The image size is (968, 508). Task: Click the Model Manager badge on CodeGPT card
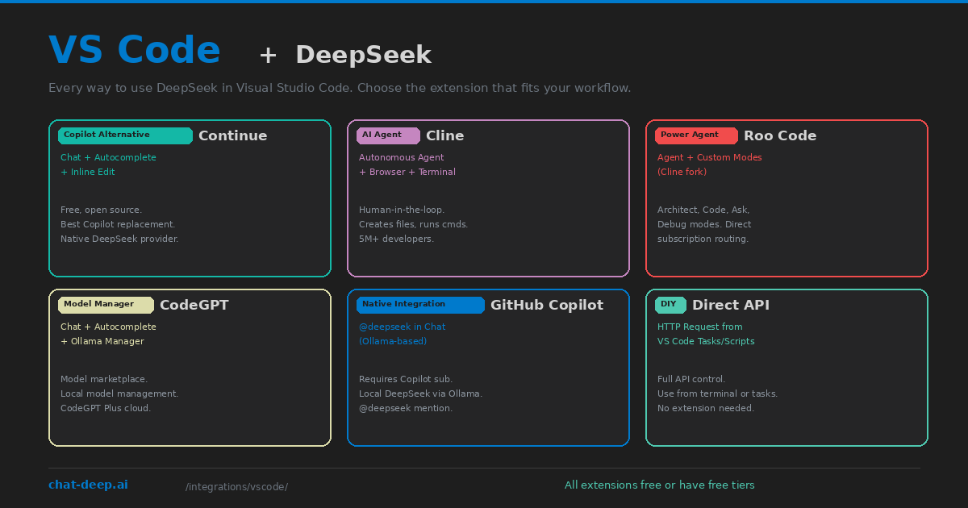[x=105, y=305]
